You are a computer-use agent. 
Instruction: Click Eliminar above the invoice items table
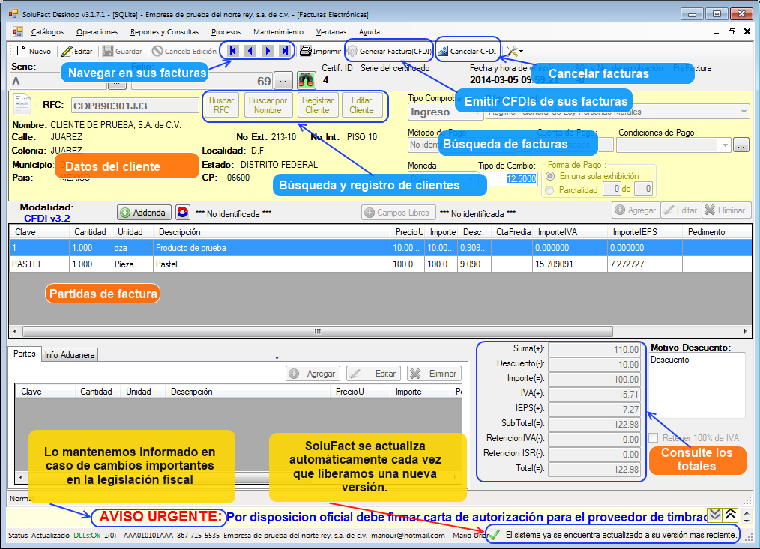point(726,210)
